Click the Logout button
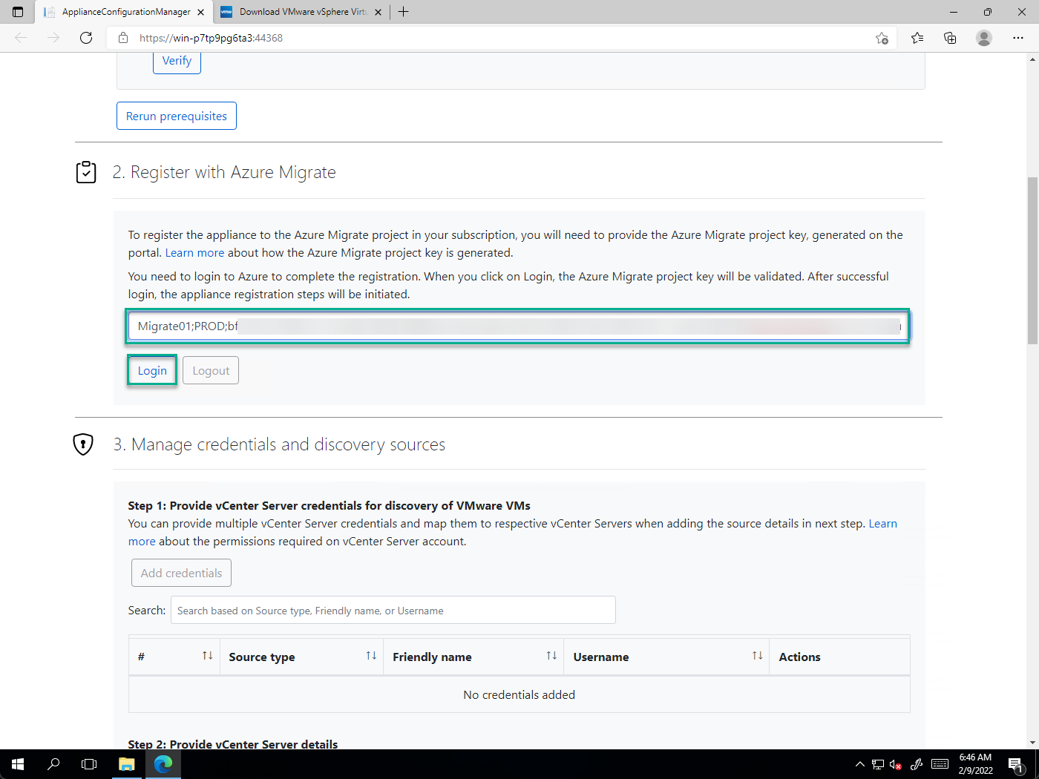 (x=211, y=370)
